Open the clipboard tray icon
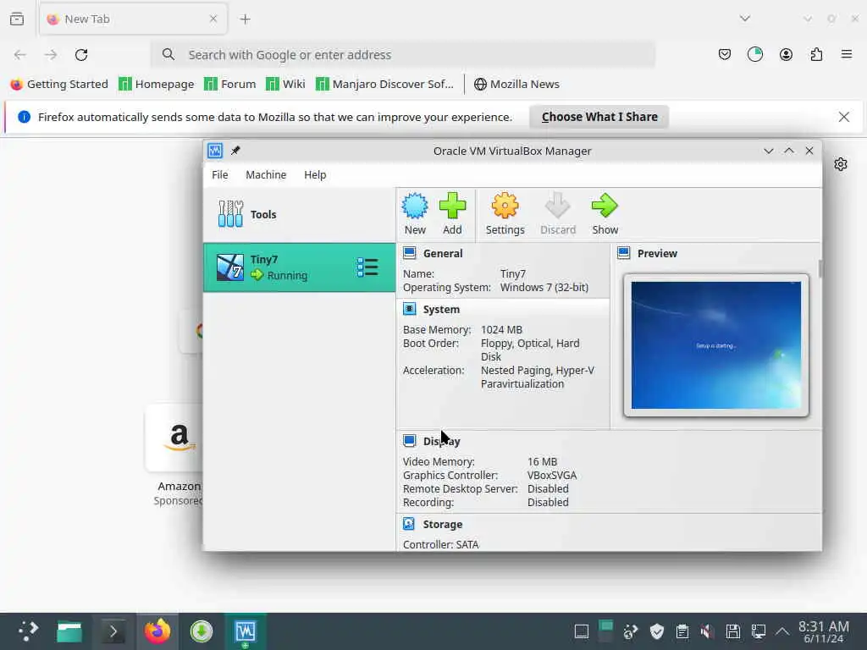 pyautogui.click(x=682, y=631)
